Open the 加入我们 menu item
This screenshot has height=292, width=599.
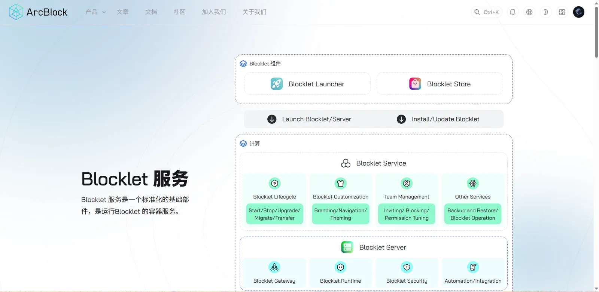coord(214,12)
